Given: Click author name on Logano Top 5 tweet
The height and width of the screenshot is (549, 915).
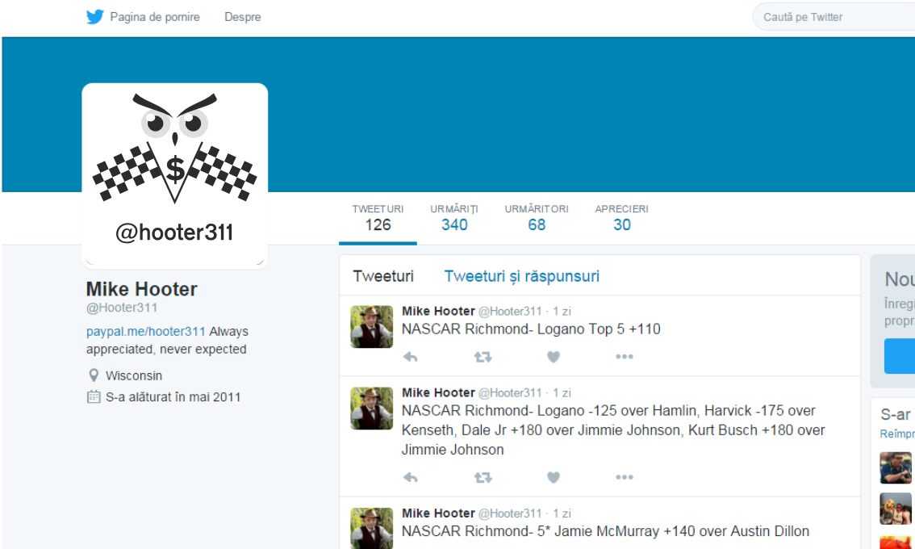Looking at the screenshot, I should pyautogui.click(x=438, y=312).
